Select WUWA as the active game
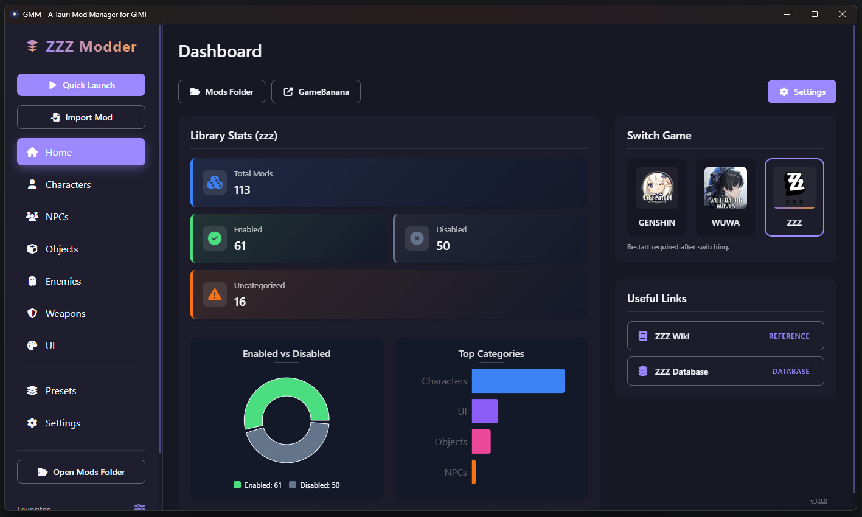 [725, 197]
